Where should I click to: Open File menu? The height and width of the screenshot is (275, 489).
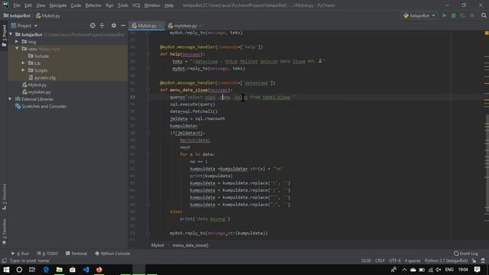(x=17, y=5)
